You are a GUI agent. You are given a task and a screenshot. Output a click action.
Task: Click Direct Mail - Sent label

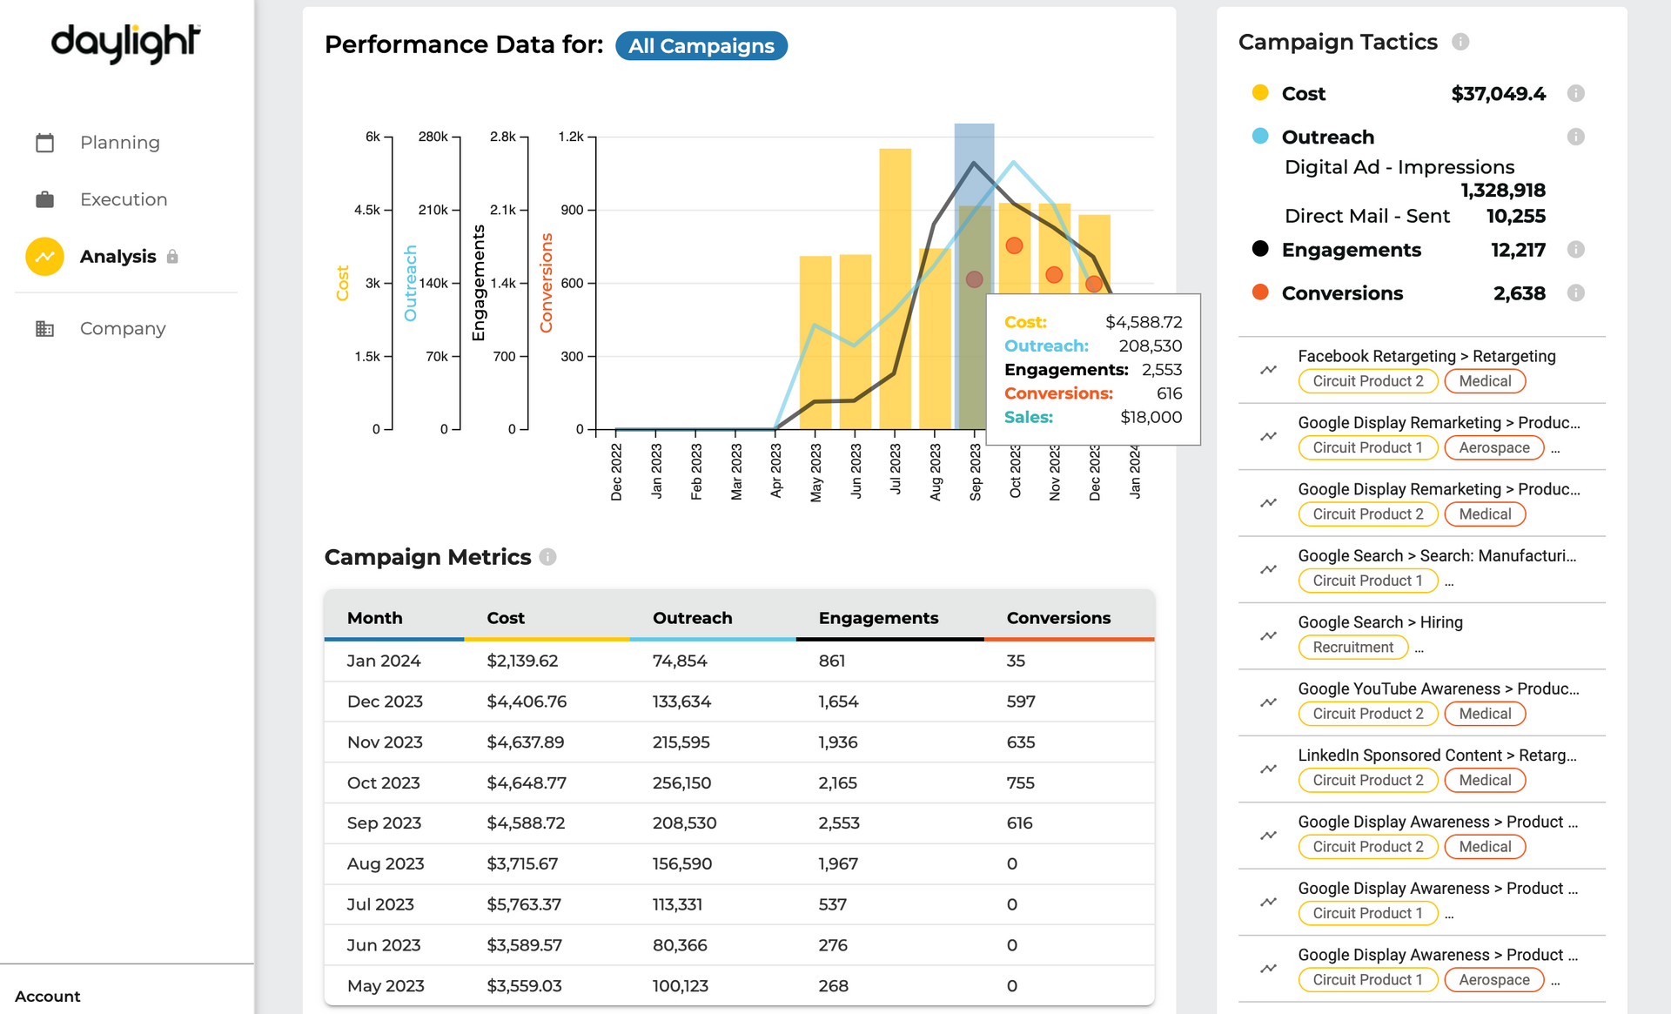1367,216
